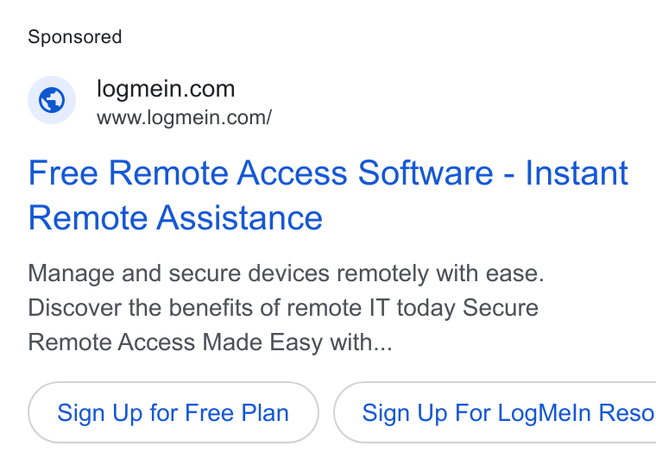The image size is (656, 471).
Task: Click the 'Remote Access Made Easy with...' text
Action: click(210, 342)
